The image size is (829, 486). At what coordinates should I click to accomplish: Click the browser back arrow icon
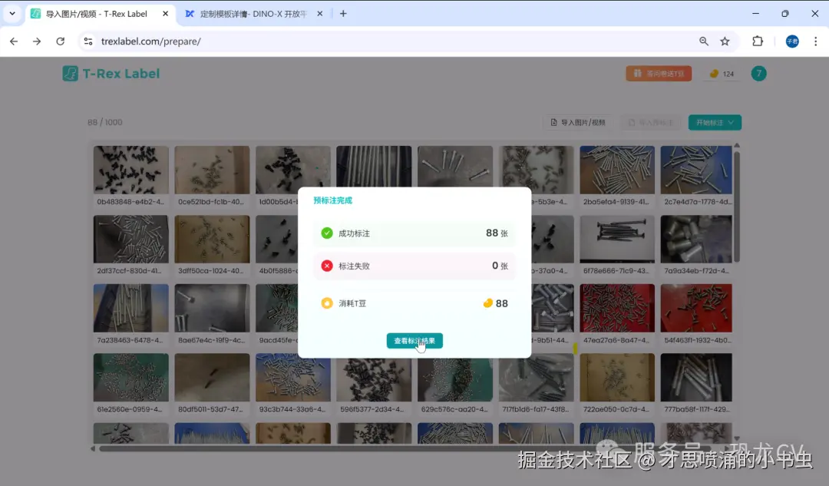click(x=13, y=41)
